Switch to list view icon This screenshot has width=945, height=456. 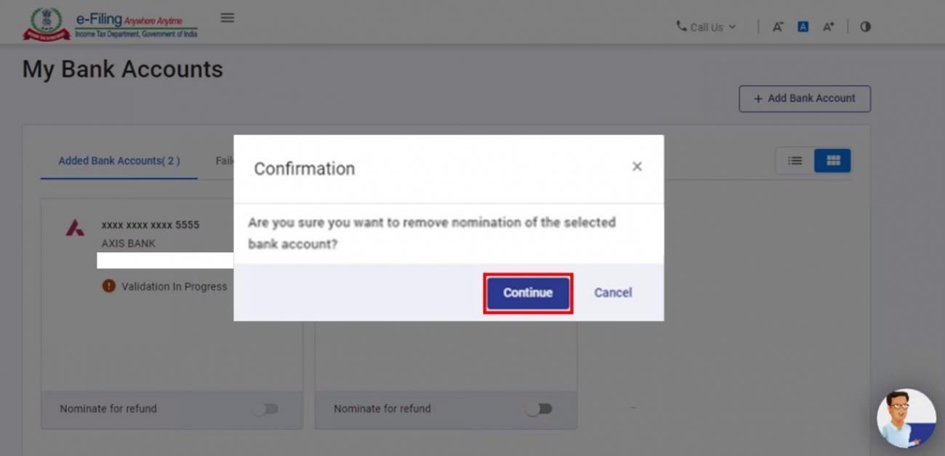[x=795, y=161]
